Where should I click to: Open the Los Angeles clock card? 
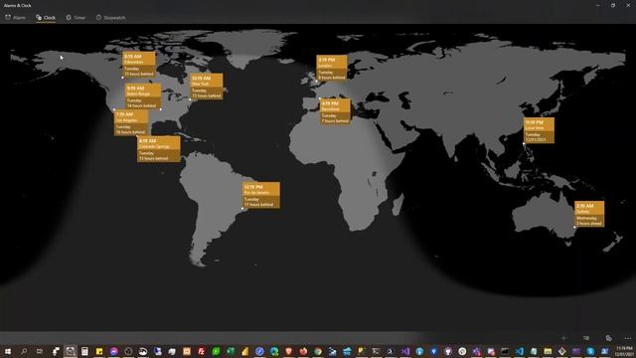click(131, 122)
